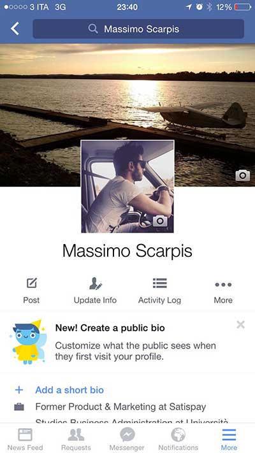Open the Requests tab
Screen dimensions: 255x453
point(76,439)
